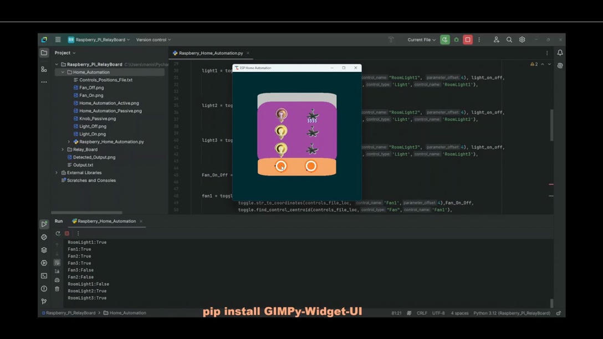603x339 pixels.
Task: Rerun Raspberry_Home_Automation from the Run panel
Action: pyautogui.click(x=57, y=233)
